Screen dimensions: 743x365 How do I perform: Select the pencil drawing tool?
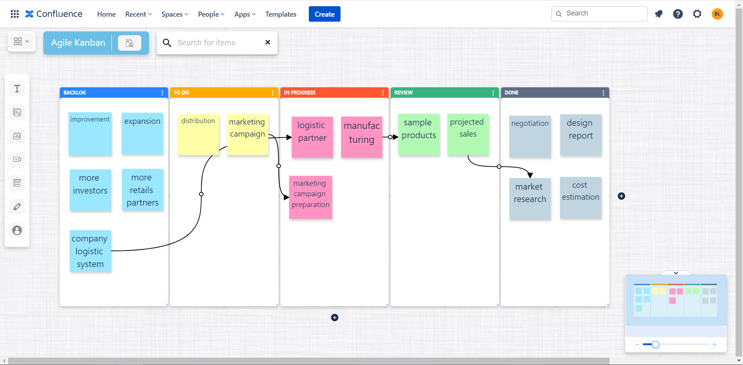click(x=17, y=206)
